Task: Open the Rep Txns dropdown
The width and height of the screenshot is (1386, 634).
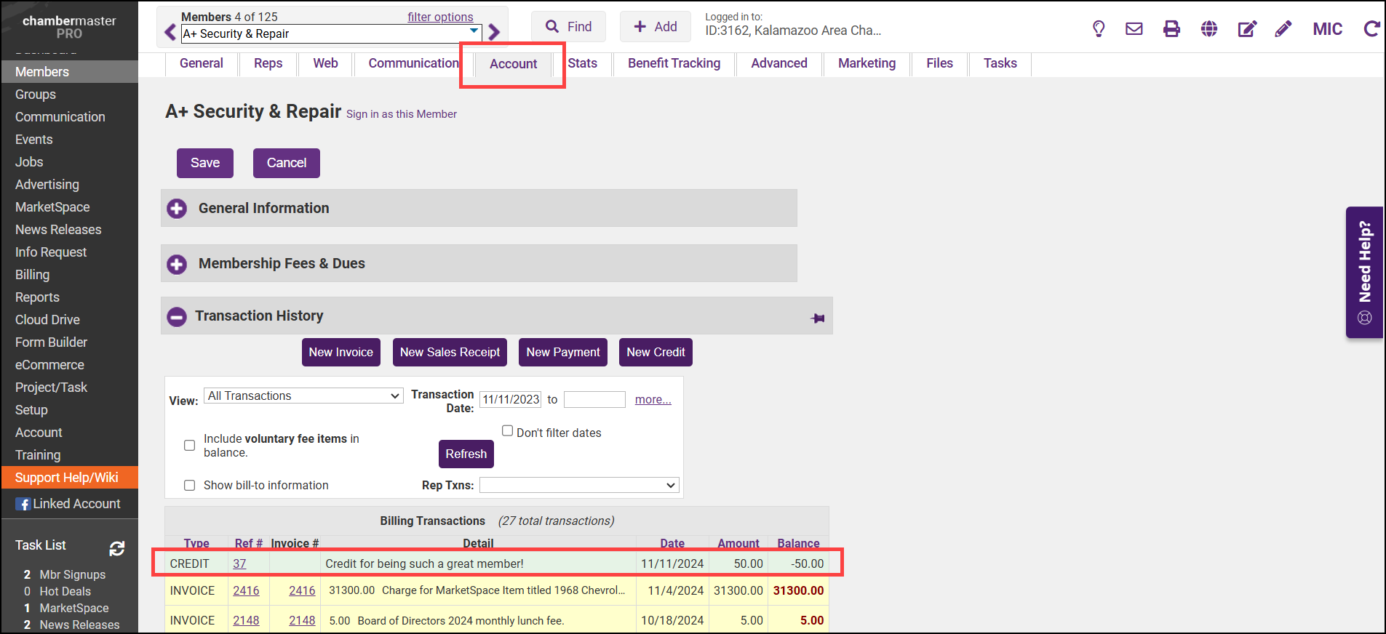Action: [x=579, y=485]
